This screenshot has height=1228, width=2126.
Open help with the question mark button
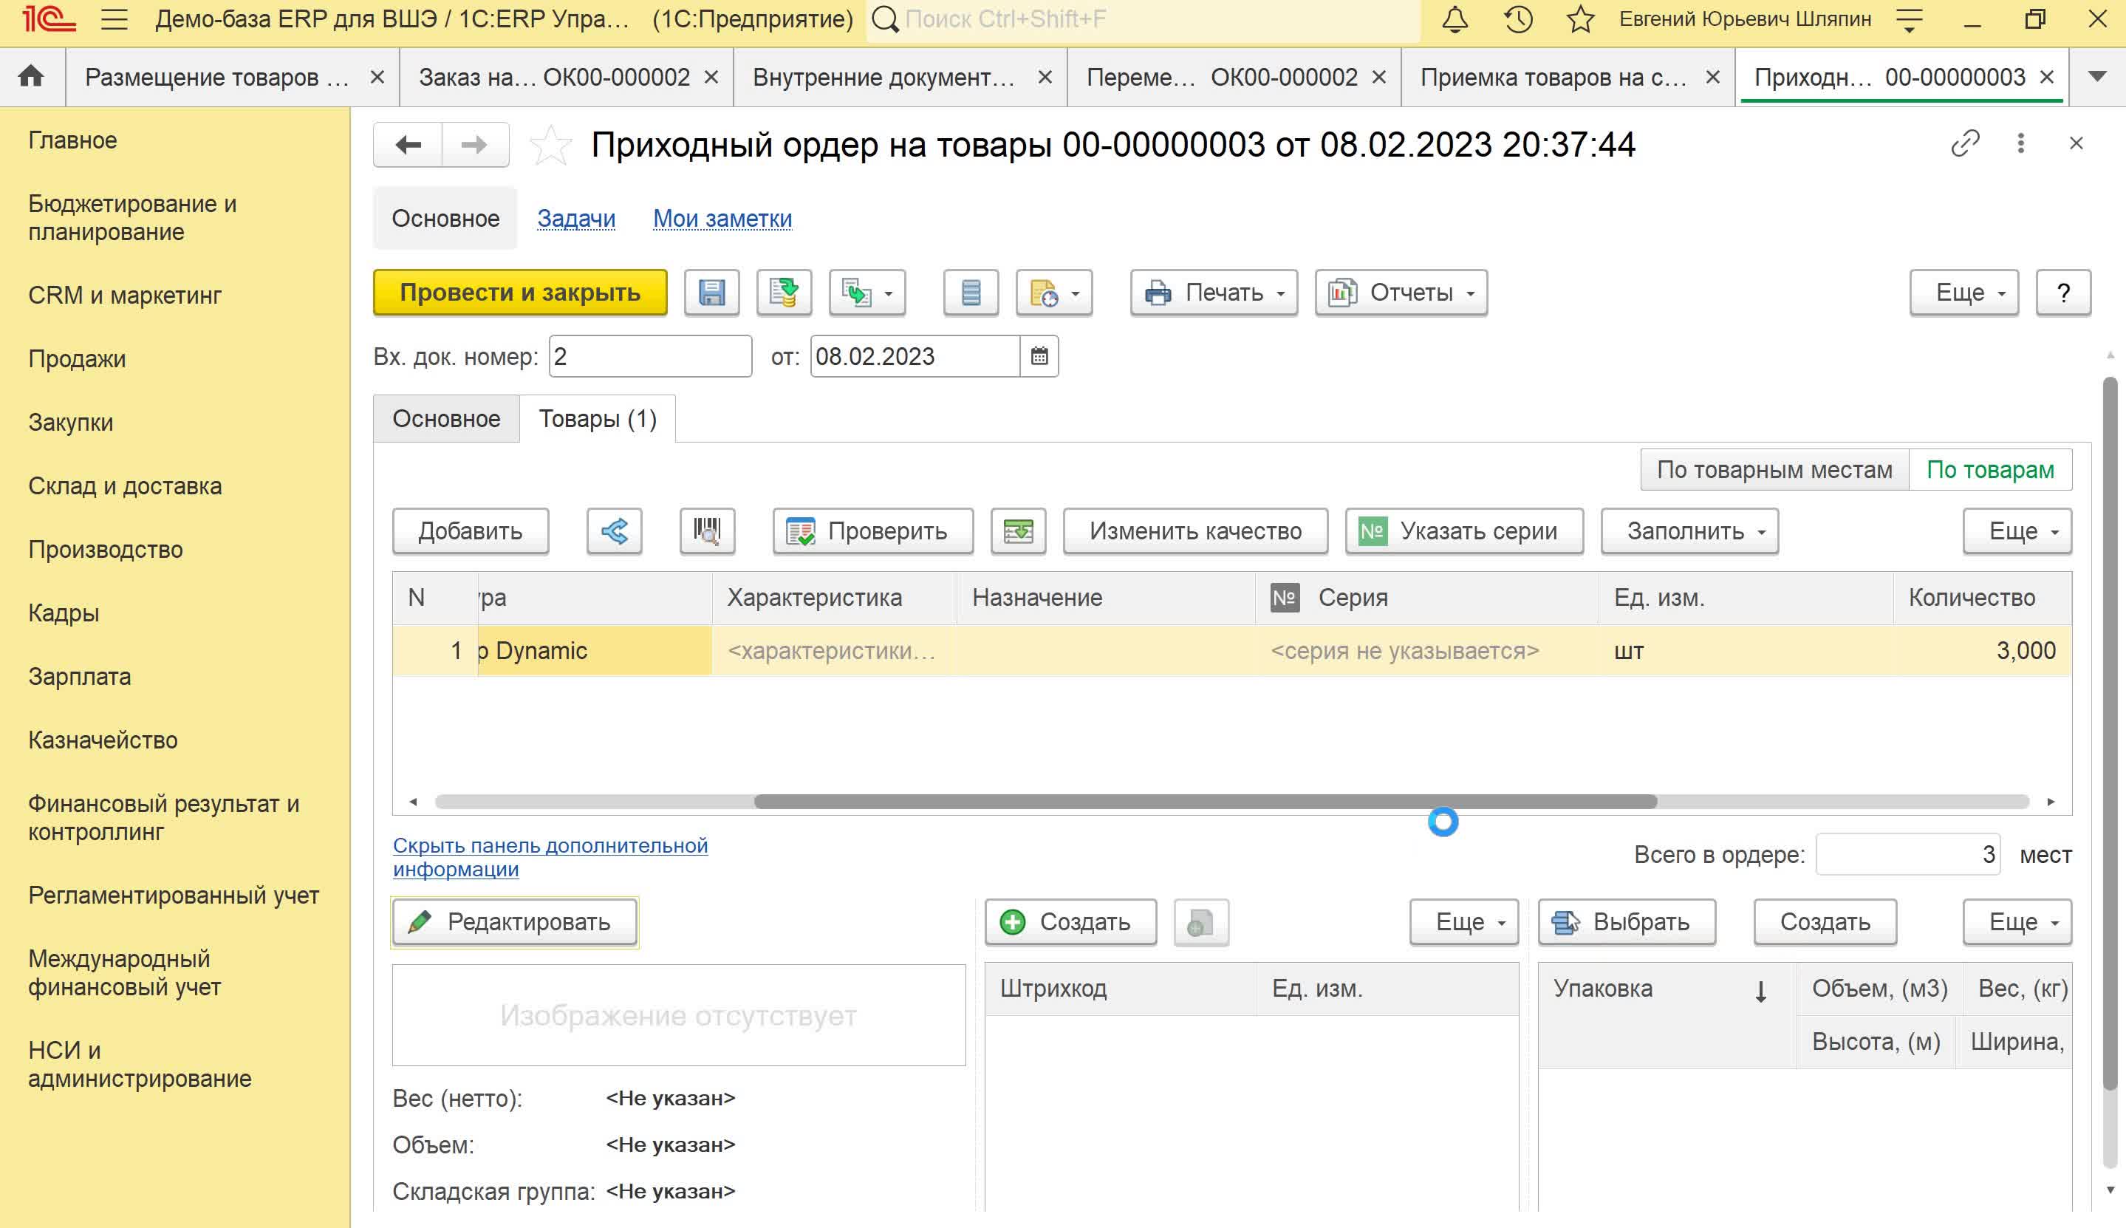(x=2062, y=293)
